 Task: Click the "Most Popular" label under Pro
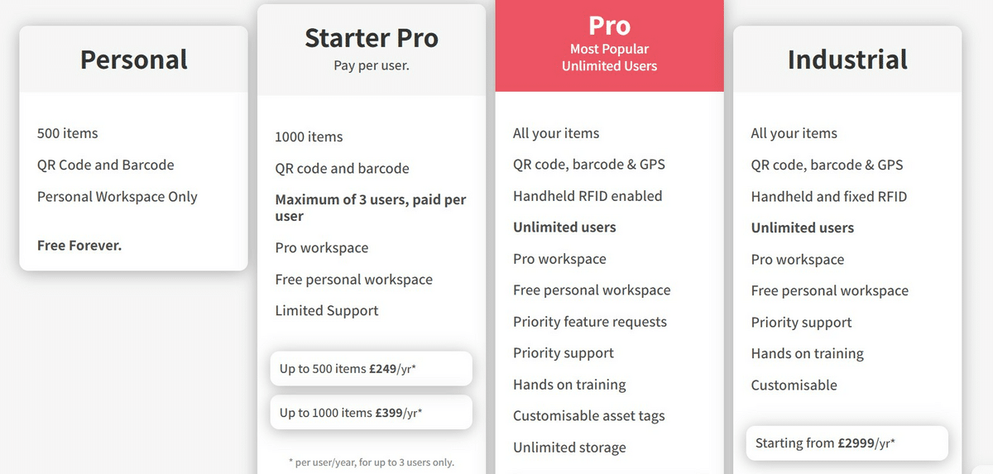[609, 50]
